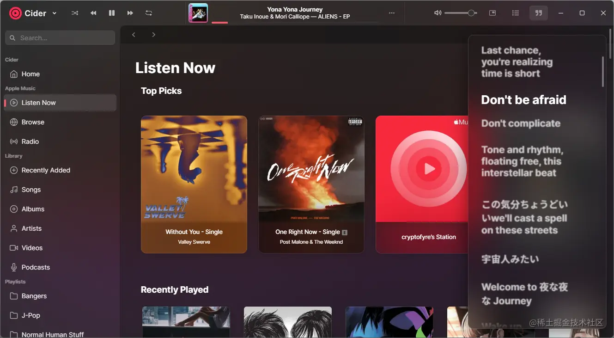Screen dimensions: 614x338
Task: Open the Songs library
Action: tap(60, 190)
